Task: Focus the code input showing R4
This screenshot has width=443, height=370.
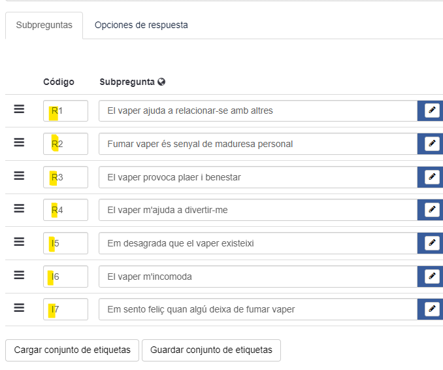Action: [66, 210]
